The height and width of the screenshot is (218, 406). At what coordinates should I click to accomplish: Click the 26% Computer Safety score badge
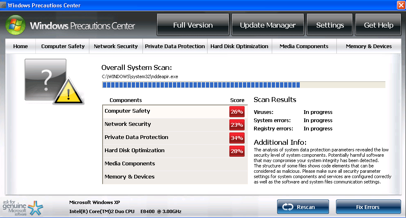pyautogui.click(x=237, y=112)
